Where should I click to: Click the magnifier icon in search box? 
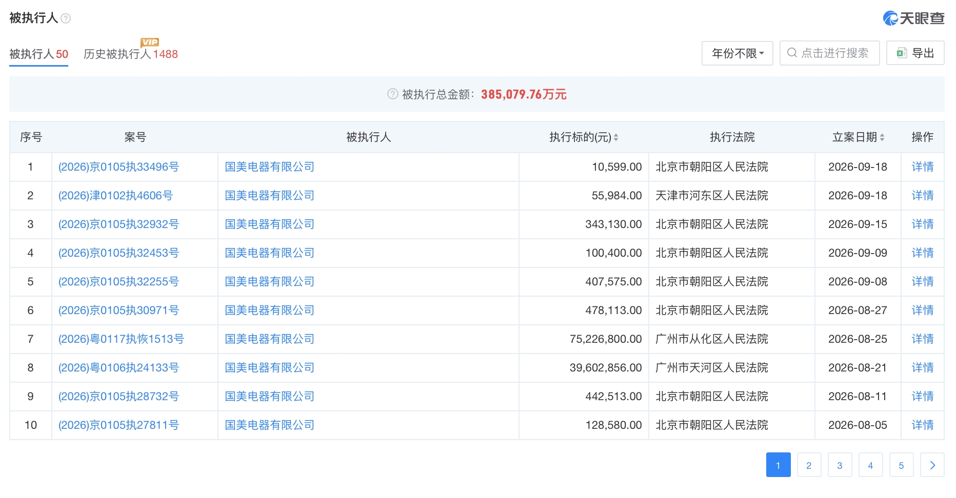(792, 53)
